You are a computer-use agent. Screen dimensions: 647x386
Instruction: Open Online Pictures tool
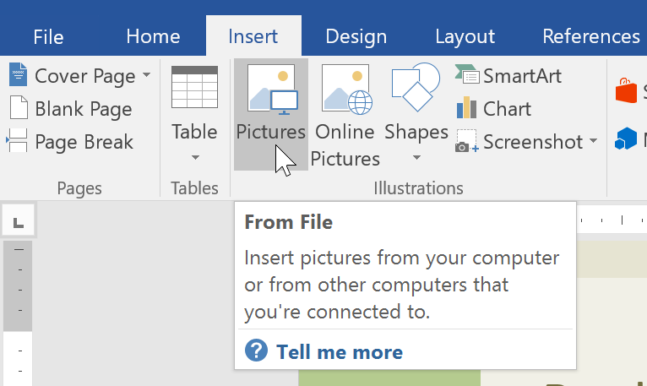(345, 90)
